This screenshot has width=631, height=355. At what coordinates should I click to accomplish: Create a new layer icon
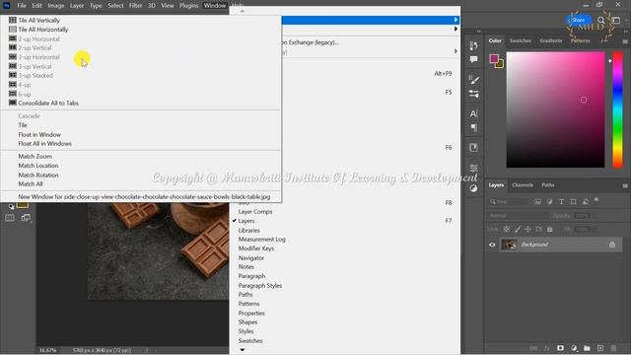[600, 348]
